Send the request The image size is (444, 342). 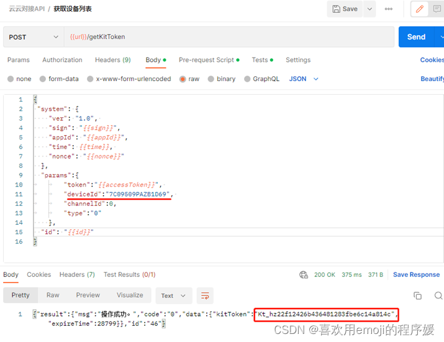(x=416, y=37)
